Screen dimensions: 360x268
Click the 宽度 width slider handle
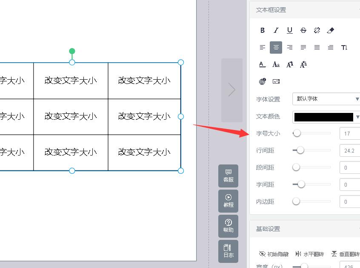click(x=304, y=266)
